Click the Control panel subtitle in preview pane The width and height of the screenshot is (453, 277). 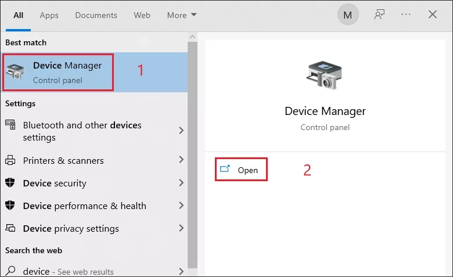point(325,127)
